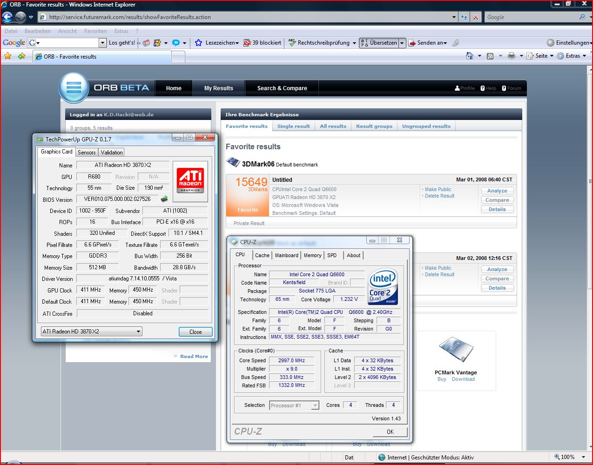Expand the Übersetzen dropdown arrow
This screenshot has width=593, height=465.
coord(402,43)
